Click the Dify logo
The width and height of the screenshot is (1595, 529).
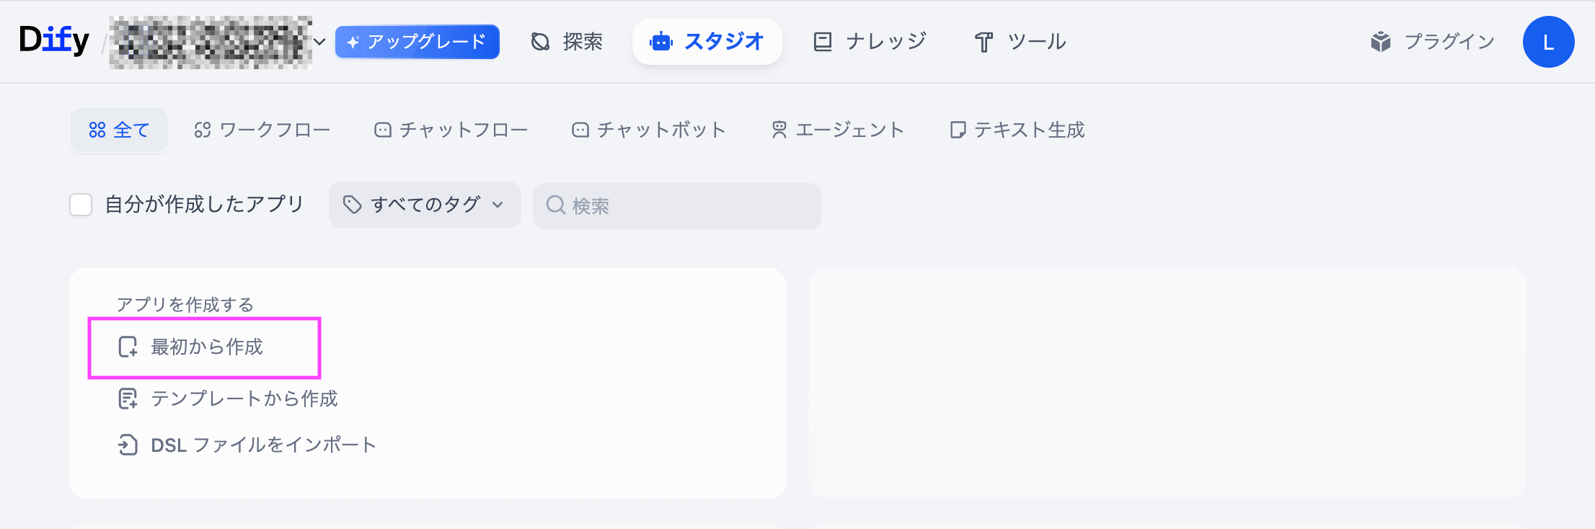54,40
